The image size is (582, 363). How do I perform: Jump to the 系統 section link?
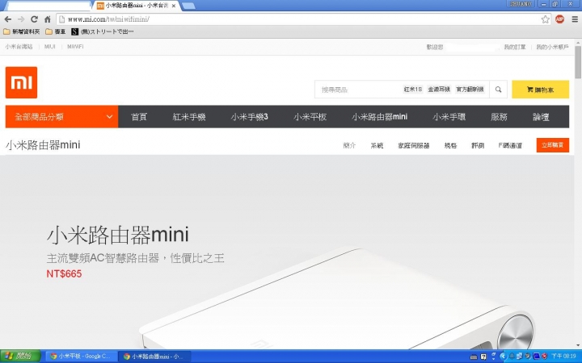pos(377,145)
